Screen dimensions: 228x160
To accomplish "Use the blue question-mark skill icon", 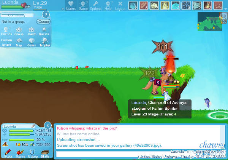I will coord(186,5).
